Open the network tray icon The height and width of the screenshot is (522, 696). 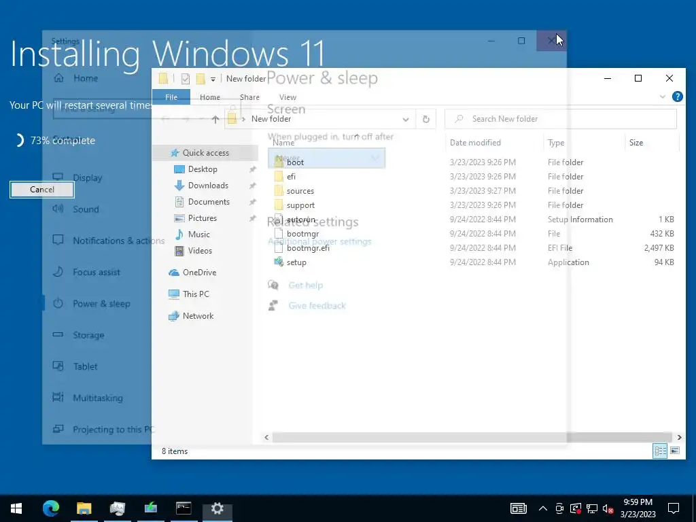[x=592, y=508]
